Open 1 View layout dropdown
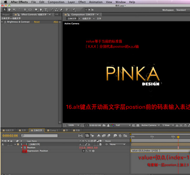190x175 pixels. pos(168,125)
